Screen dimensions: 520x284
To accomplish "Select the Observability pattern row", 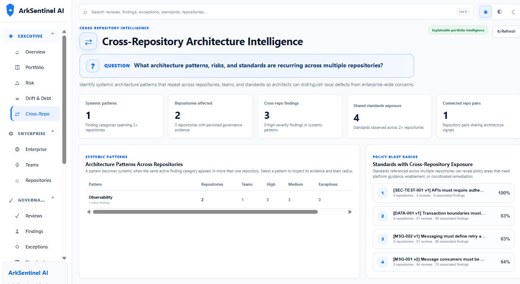I will [219, 200].
